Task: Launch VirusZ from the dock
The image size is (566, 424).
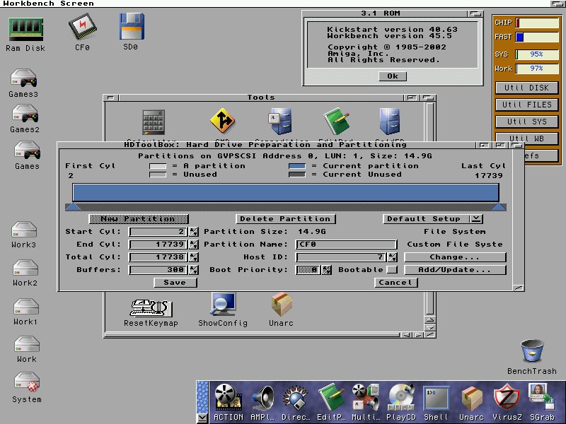Action: (x=507, y=398)
